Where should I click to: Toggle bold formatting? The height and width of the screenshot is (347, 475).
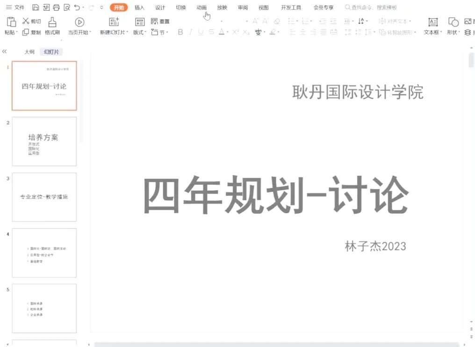pyautogui.click(x=180, y=32)
